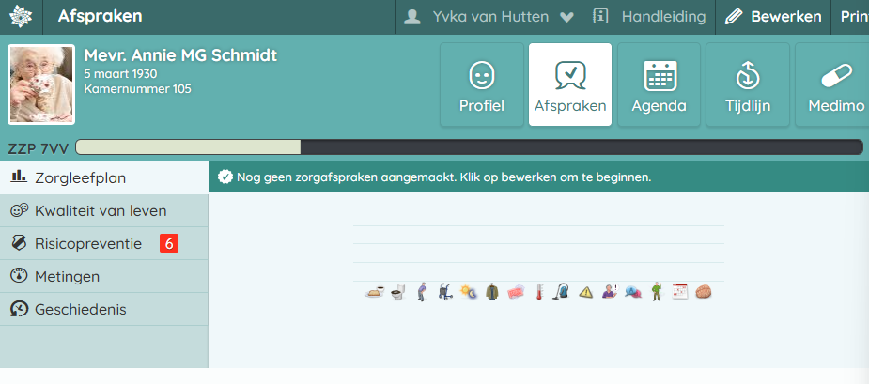Choose the jacket clothing icon
This screenshot has height=384, width=869.
click(x=491, y=292)
